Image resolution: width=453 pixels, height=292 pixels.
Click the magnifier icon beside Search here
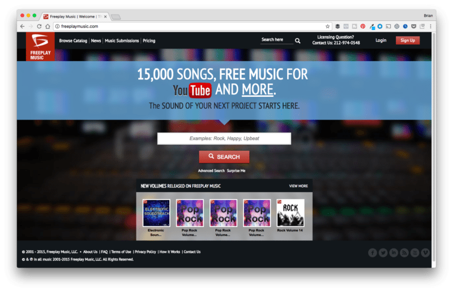pos(298,41)
